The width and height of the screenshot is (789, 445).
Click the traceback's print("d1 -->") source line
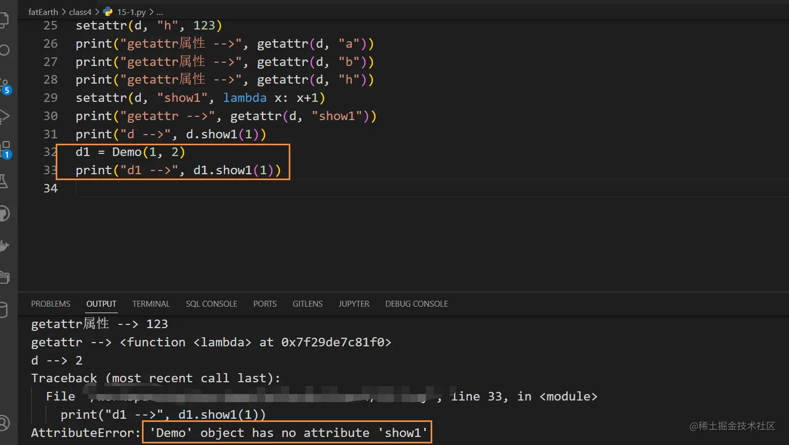[x=163, y=414]
